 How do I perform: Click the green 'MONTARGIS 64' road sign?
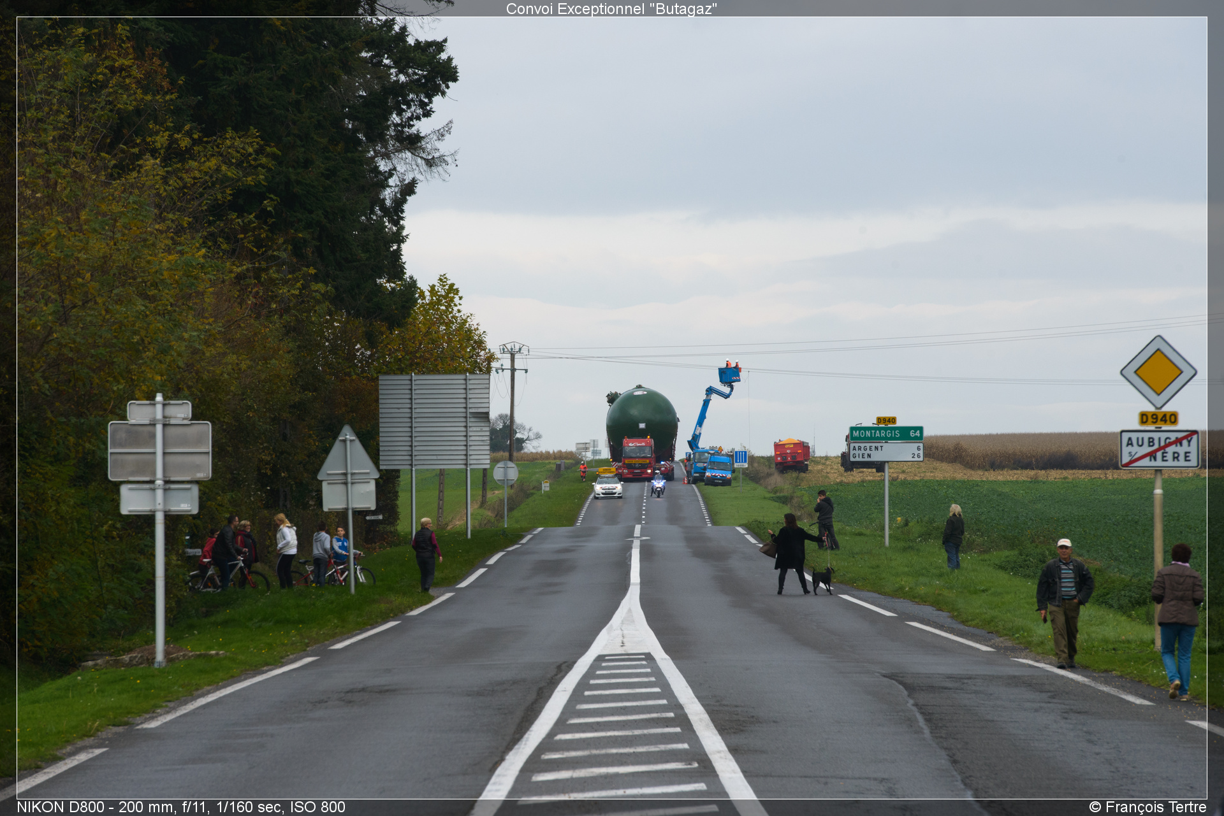pos(886,434)
